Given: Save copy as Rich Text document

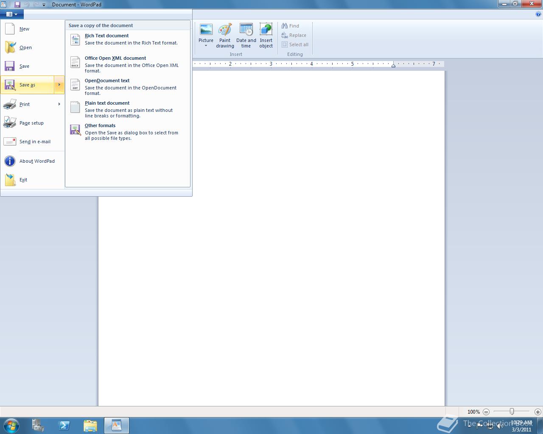Looking at the screenshot, I should 127,39.
